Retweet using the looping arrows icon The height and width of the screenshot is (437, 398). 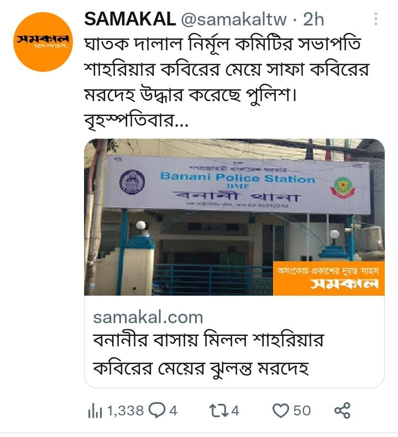tap(219, 411)
